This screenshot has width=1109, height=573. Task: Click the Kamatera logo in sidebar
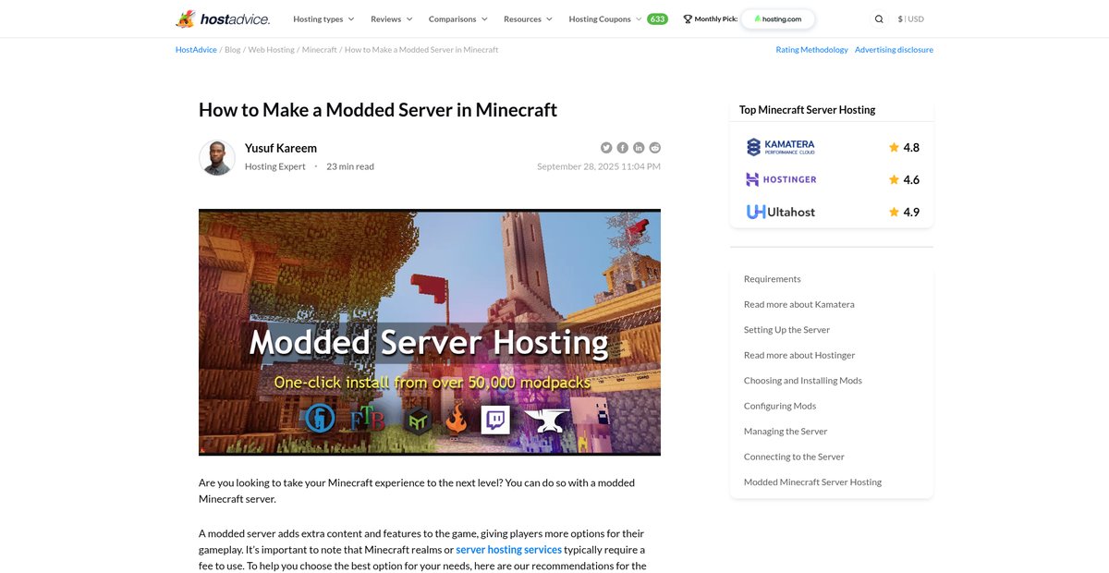click(x=781, y=147)
